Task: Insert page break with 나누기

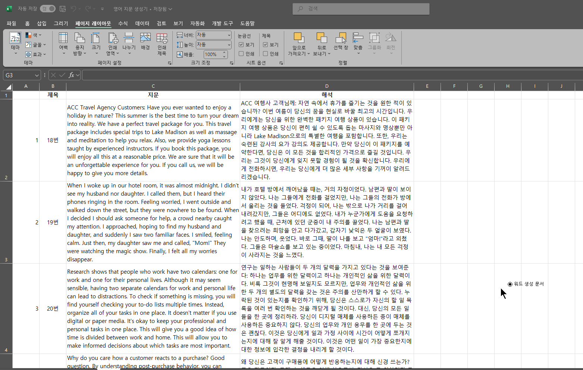Action: tap(129, 44)
